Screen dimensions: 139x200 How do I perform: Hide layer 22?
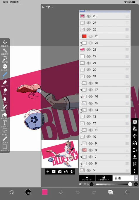click(89, 56)
